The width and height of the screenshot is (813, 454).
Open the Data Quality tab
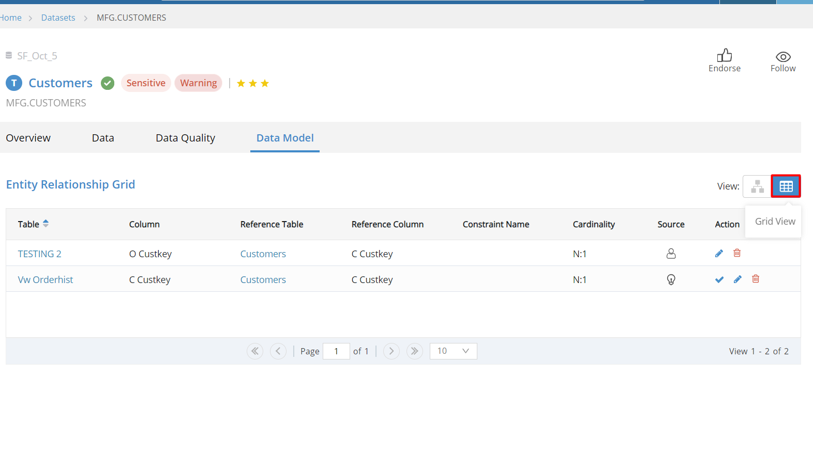(185, 138)
